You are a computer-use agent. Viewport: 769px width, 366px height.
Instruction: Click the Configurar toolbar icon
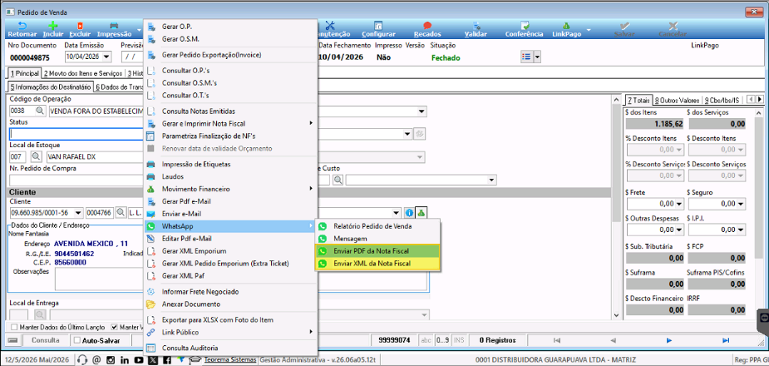(378, 26)
